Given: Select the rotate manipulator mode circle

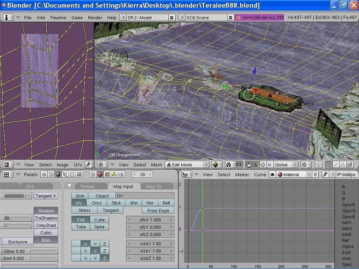Looking at the screenshot, I should 263,164.
